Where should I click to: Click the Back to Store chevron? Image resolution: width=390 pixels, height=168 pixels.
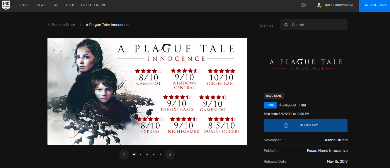(x=49, y=25)
